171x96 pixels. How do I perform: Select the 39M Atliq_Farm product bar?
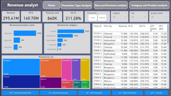(16, 47)
